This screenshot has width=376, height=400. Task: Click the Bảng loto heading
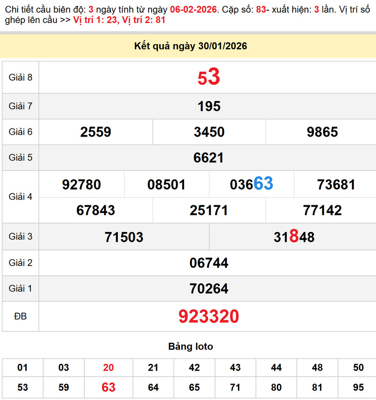point(191,346)
